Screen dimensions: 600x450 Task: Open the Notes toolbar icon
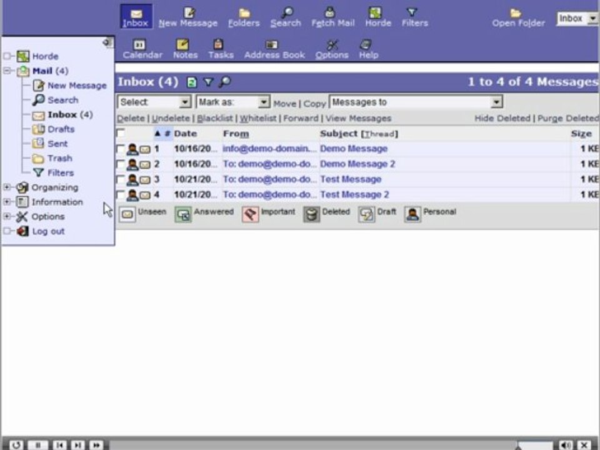point(182,45)
